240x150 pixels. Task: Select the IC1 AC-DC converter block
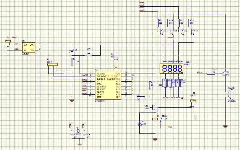(29, 48)
